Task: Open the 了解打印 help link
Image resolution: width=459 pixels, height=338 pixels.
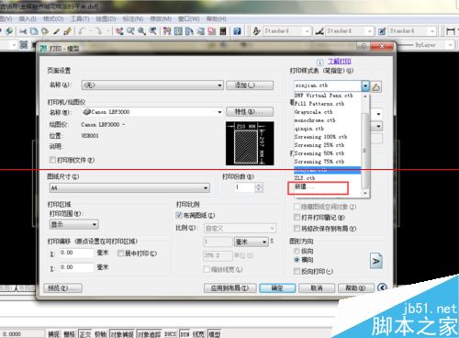Action: click(340, 62)
